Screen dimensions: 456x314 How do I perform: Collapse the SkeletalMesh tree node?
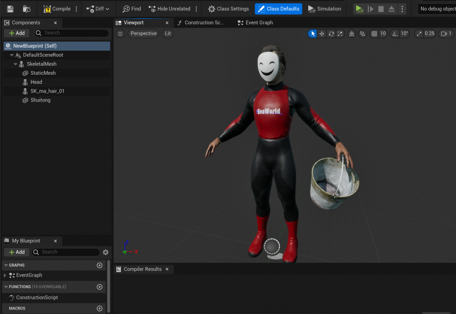pyautogui.click(x=16, y=64)
